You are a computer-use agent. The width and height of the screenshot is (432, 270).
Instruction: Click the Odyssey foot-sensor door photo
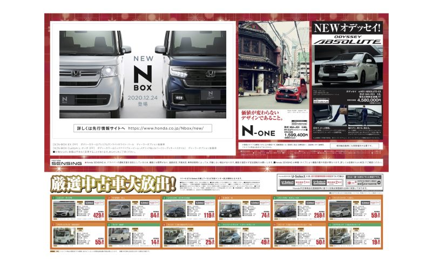click(330, 115)
